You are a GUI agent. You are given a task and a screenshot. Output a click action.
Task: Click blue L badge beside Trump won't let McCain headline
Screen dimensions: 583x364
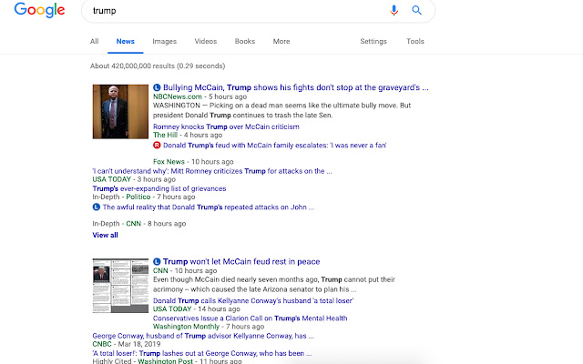(157, 261)
